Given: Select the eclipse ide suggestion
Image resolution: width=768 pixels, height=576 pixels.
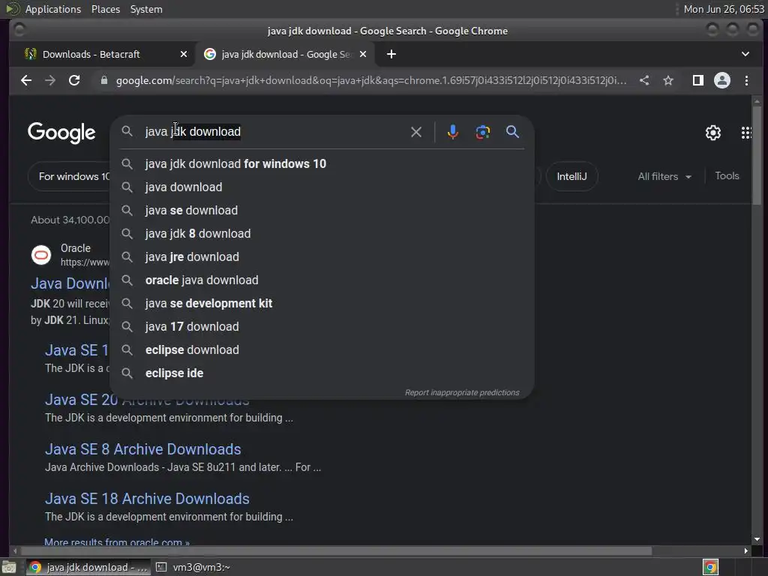Looking at the screenshot, I should pos(322,373).
